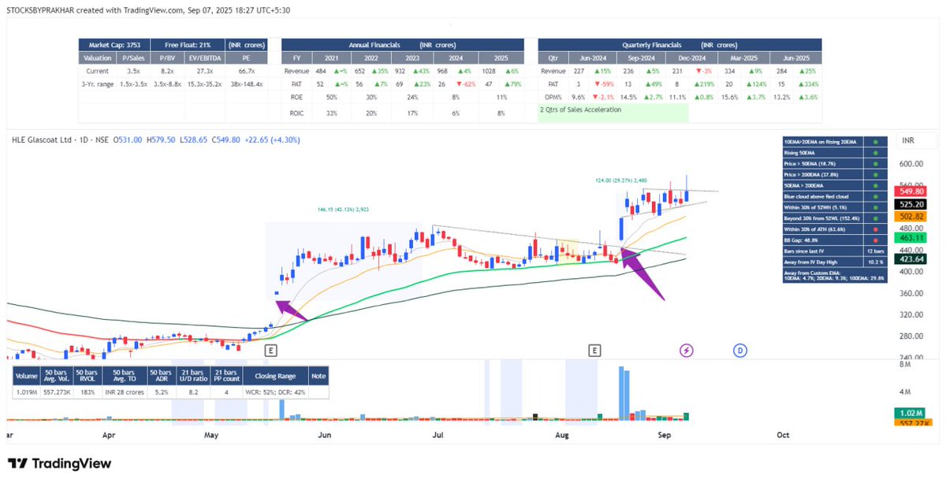Viewport: 946px width, 483px height.
Task: Click the '50EMA > 200EMA' row
Action: pos(836,184)
